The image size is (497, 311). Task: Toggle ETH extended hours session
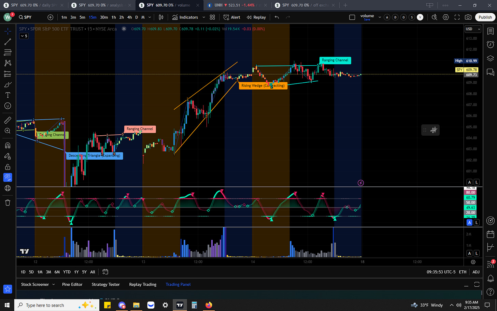463,272
